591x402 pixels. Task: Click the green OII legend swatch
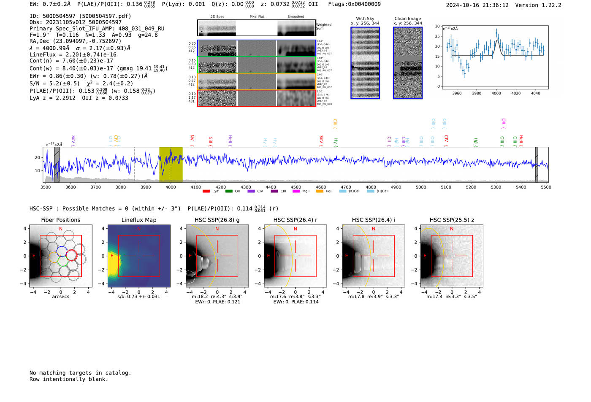pos(229,191)
